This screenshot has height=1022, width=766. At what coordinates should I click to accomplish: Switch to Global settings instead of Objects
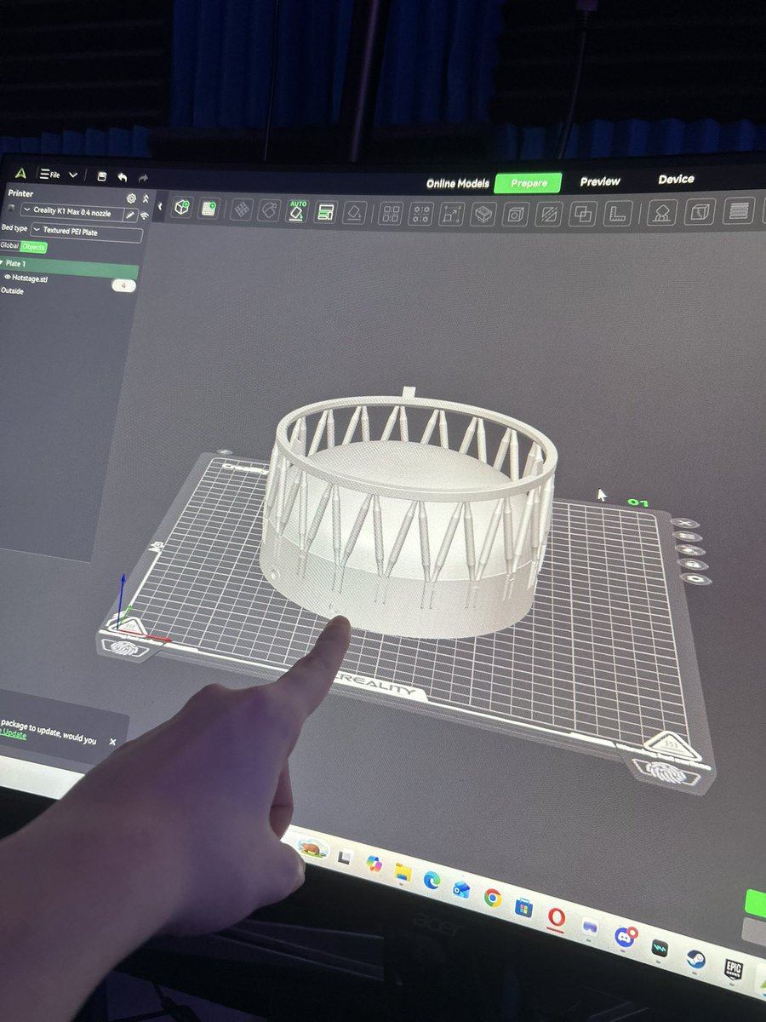click(9, 246)
